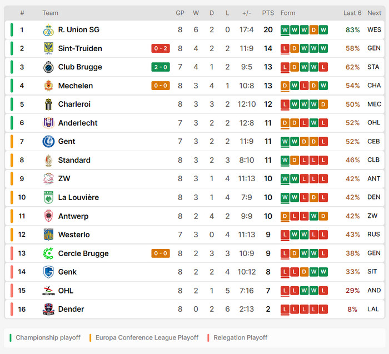Open Mechelen's 0 - 0 score badge
This screenshot has width=389, height=354.
point(160,86)
